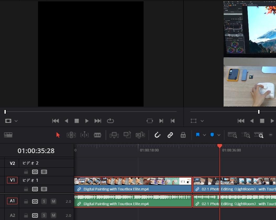Select Dynamic trim mode
Image resolution: width=276 pixels, height=220 pixels.
click(84, 135)
